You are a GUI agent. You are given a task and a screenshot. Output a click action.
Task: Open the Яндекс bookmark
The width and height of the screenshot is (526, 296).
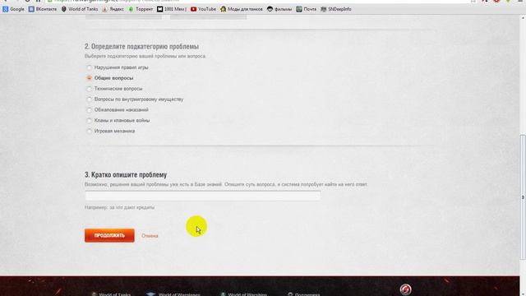tap(113, 9)
